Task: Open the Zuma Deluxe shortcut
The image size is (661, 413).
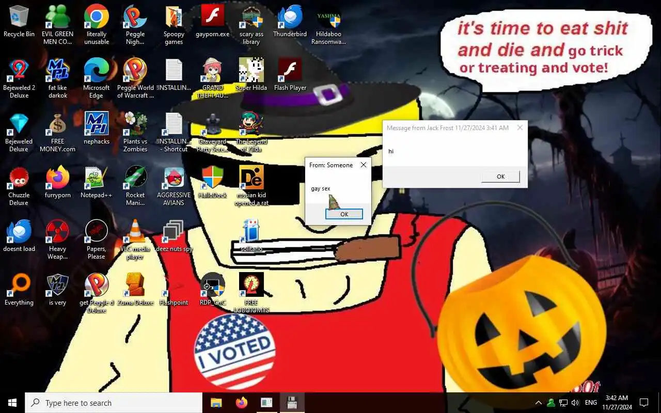Action: (x=135, y=290)
